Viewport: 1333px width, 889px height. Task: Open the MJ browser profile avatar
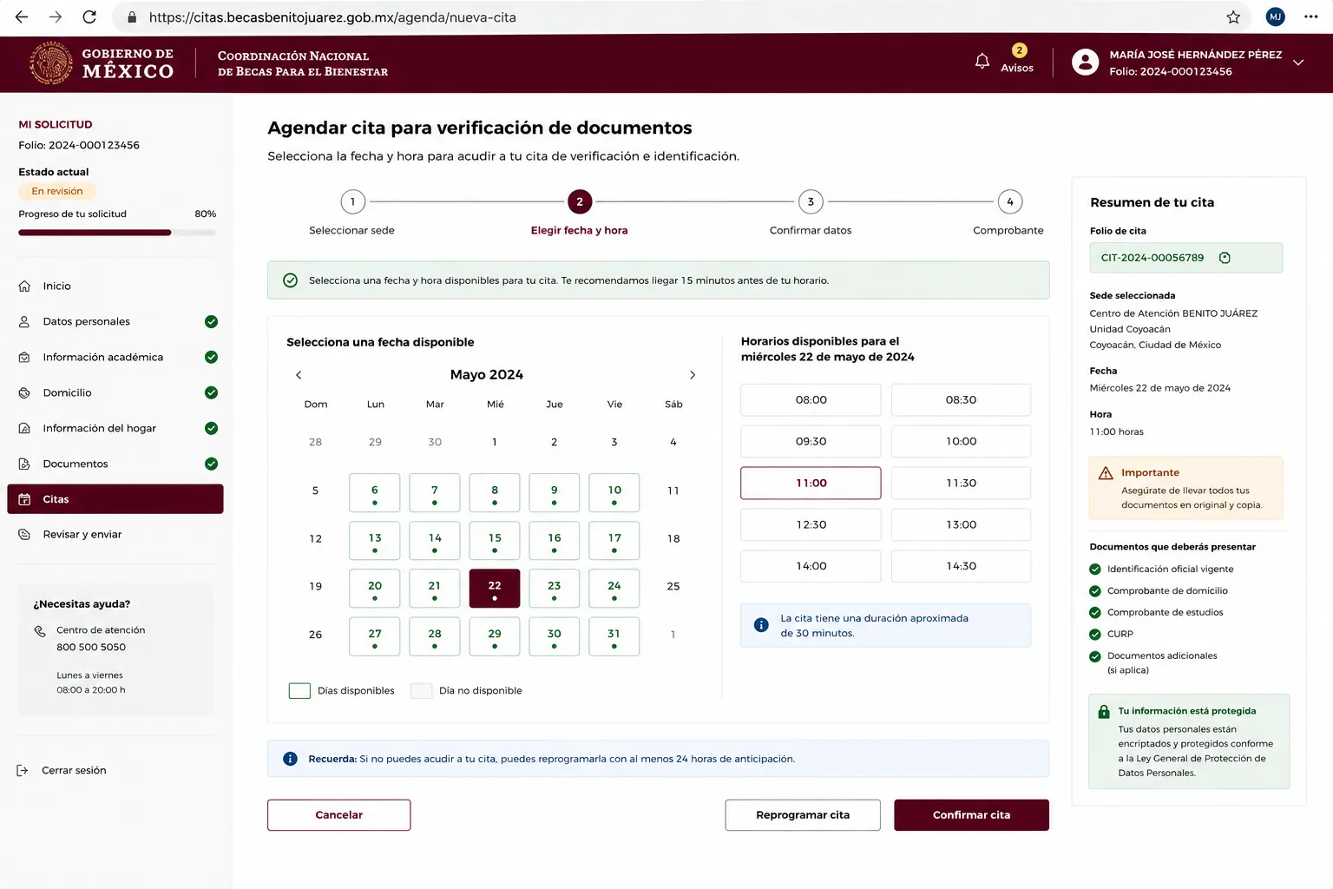point(1275,16)
